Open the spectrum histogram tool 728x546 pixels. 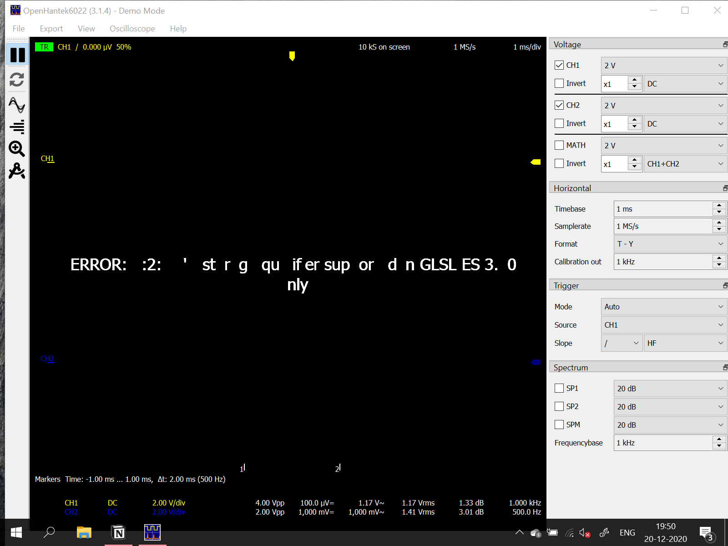point(17,127)
